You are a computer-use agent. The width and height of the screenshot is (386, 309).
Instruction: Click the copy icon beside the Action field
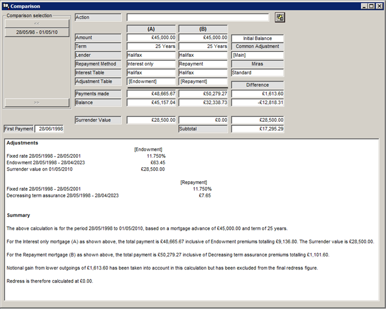(x=280, y=18)
